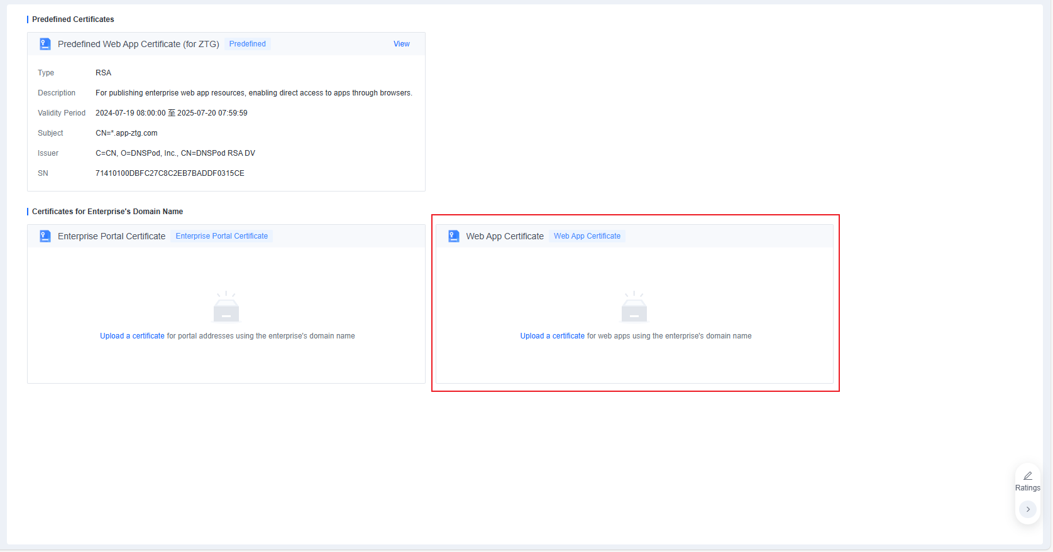The height and width of the screenshot is (552, 1053).
Task: Click the Ratings label
Action: coord(1028,488)
